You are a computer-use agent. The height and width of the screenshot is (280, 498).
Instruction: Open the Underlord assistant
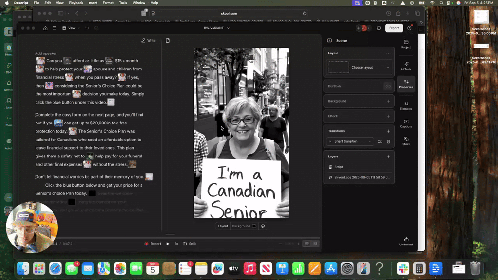(x=406, y=241)
